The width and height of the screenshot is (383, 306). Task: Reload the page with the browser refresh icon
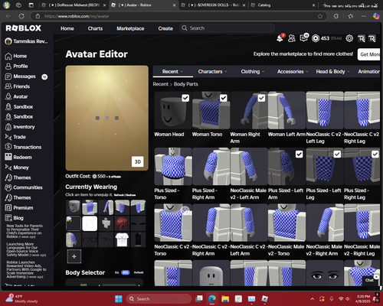(x=21, y=16)
